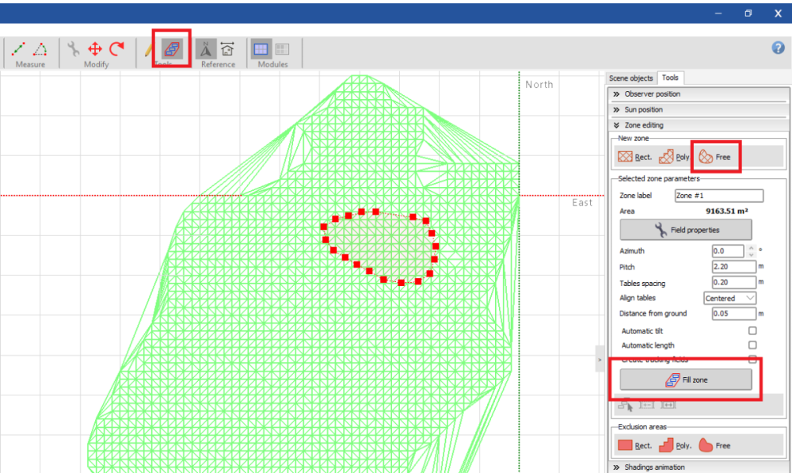Open the Align tables dropdown
The width and height of the screenshot is (792, 473).
pyautogui.click(x=729, y=299)
